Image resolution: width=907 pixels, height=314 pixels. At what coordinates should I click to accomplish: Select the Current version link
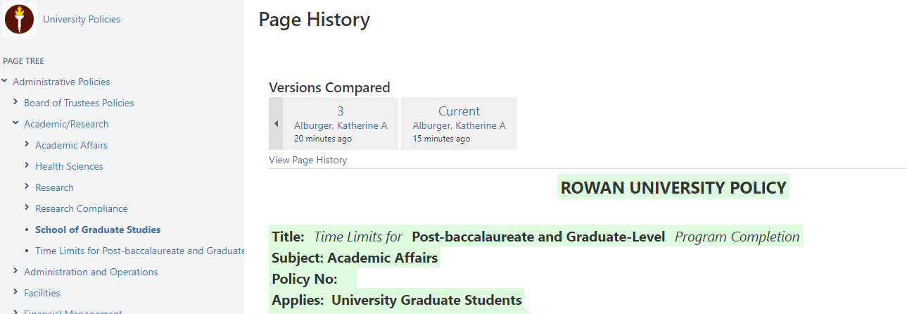(x=459, y=111)
